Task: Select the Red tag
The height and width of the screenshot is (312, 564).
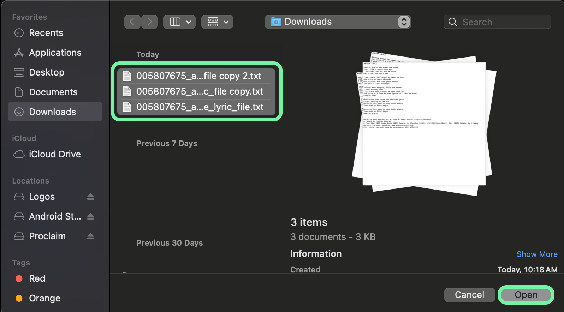Action: click(x=55, y=278)
